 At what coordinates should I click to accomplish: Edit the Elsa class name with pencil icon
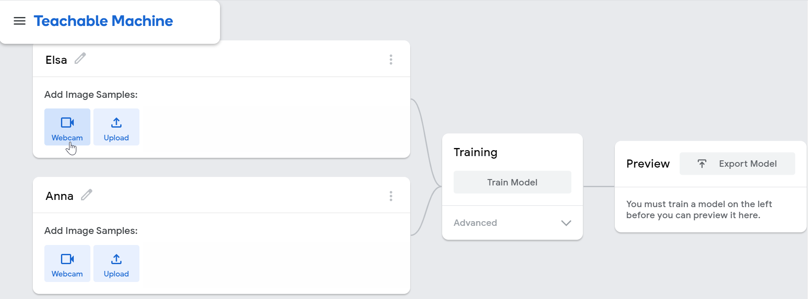point(80,58)
